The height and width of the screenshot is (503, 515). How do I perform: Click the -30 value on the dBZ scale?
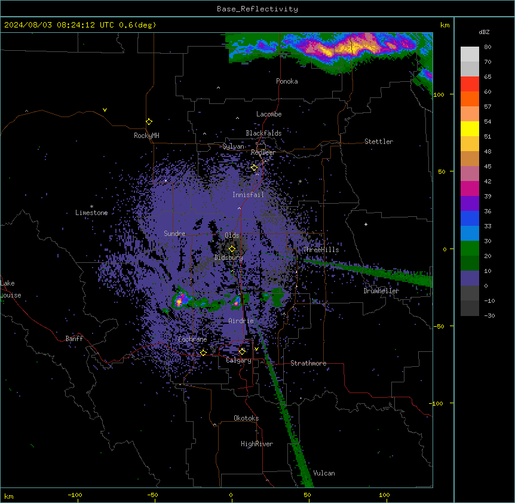(489, 316)
